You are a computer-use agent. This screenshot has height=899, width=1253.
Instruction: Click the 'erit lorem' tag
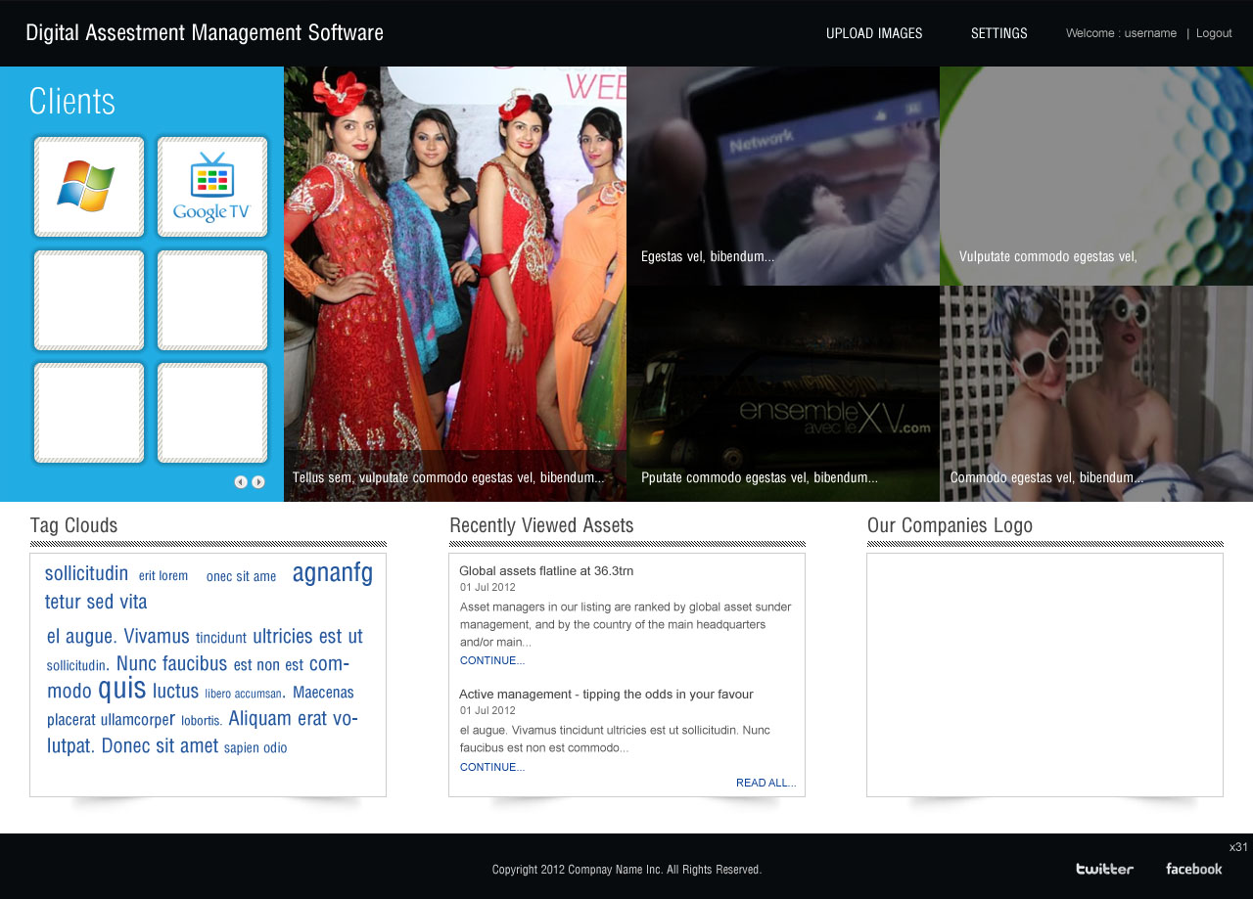click(x=163, y=576)
